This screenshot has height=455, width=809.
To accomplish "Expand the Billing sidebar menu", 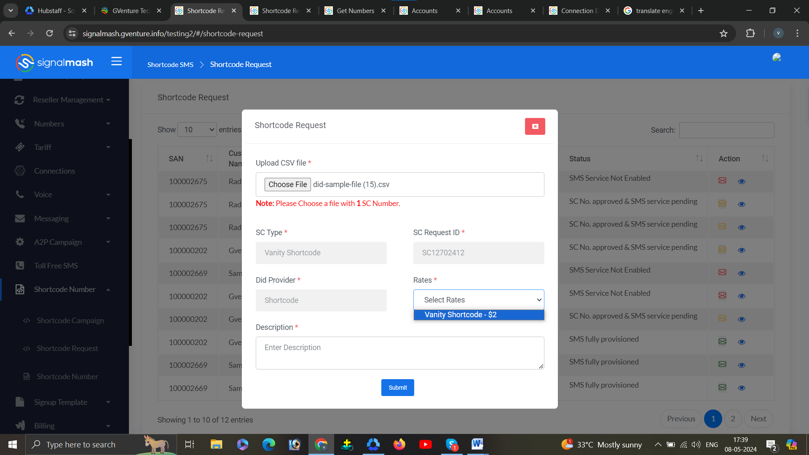I will click(64, 426).
